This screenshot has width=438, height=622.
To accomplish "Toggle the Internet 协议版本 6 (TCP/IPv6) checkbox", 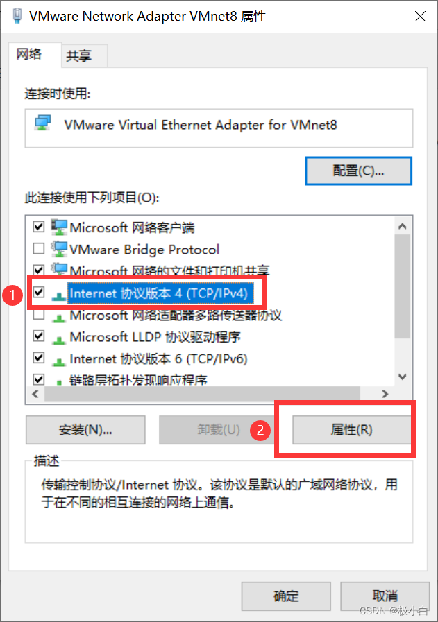I will [x=38, y=358].
